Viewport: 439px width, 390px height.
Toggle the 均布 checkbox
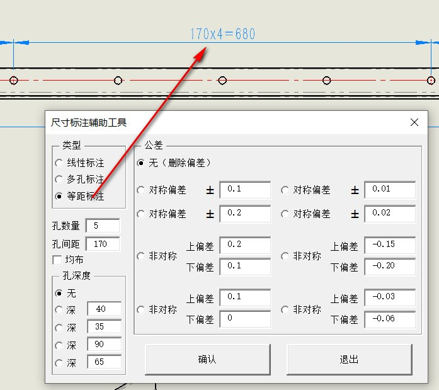coord(57,260)
